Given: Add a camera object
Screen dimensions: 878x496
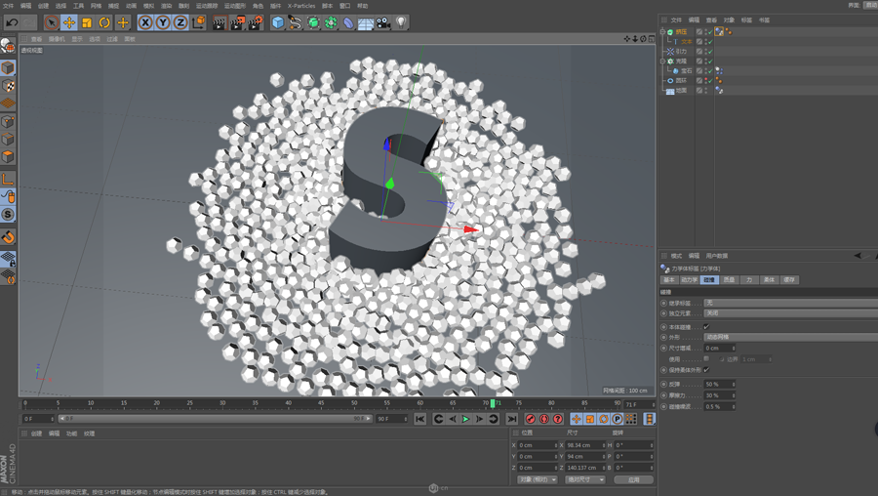Looking at the screenshot, I should 383,23.
